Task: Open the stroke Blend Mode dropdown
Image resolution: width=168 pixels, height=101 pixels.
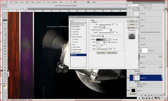Action: (105, 30)
